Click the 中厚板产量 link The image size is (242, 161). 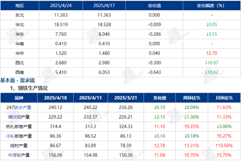(x=19, y=155)
